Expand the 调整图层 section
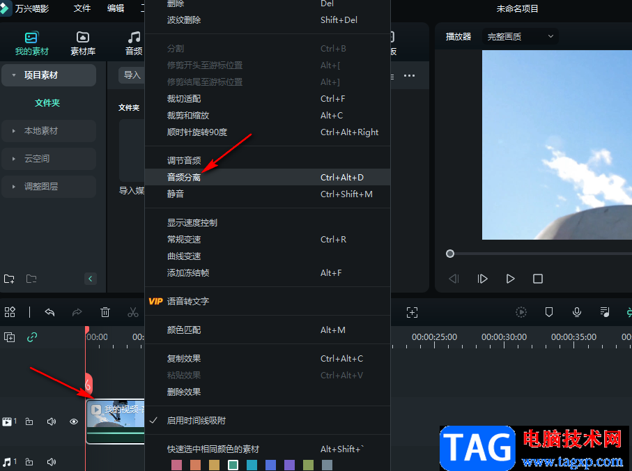 [x=14, y=187]
